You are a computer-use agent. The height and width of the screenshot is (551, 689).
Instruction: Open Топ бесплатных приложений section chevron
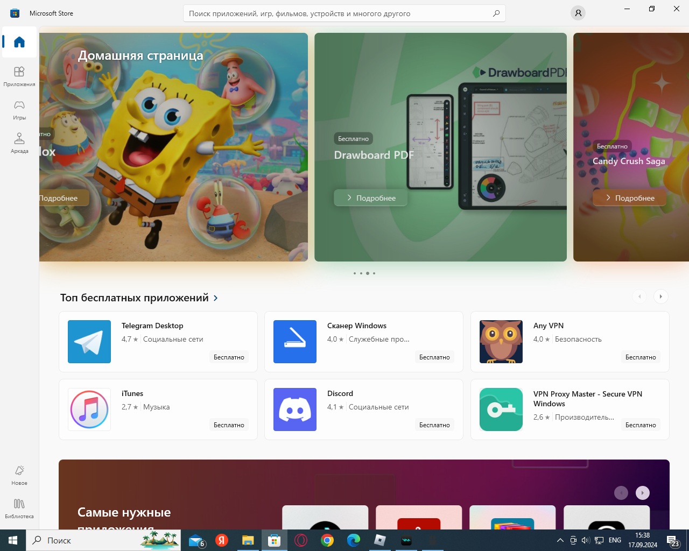[x=216, y=298]
